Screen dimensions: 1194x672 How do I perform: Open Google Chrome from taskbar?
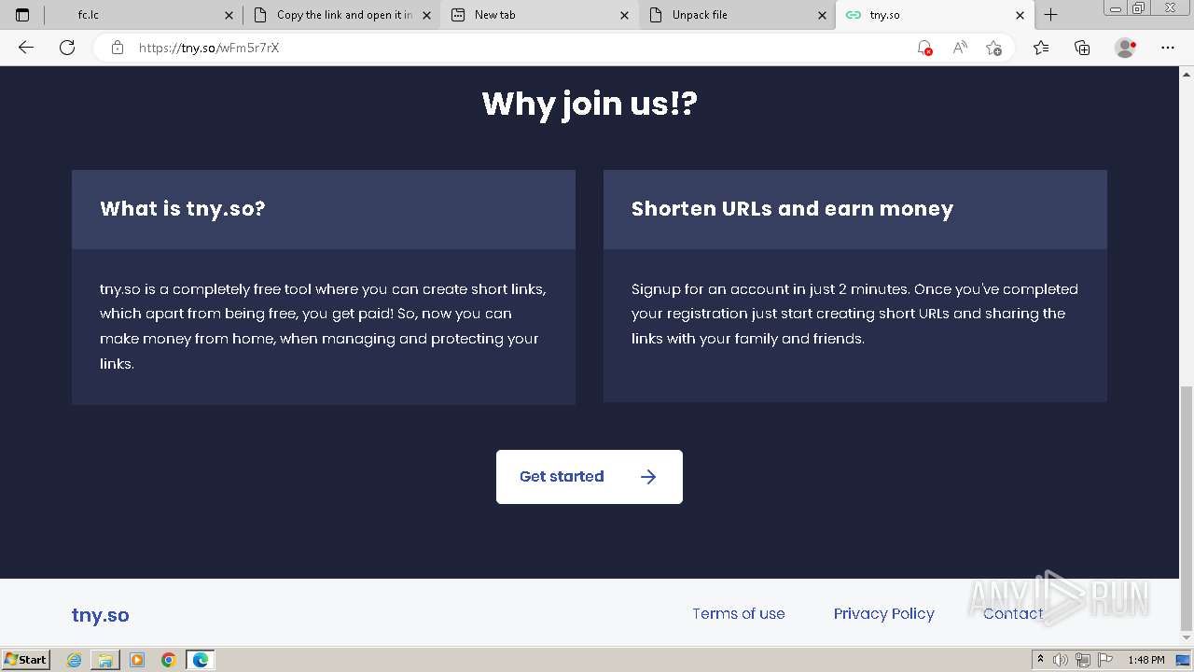[x=169, y=660]
